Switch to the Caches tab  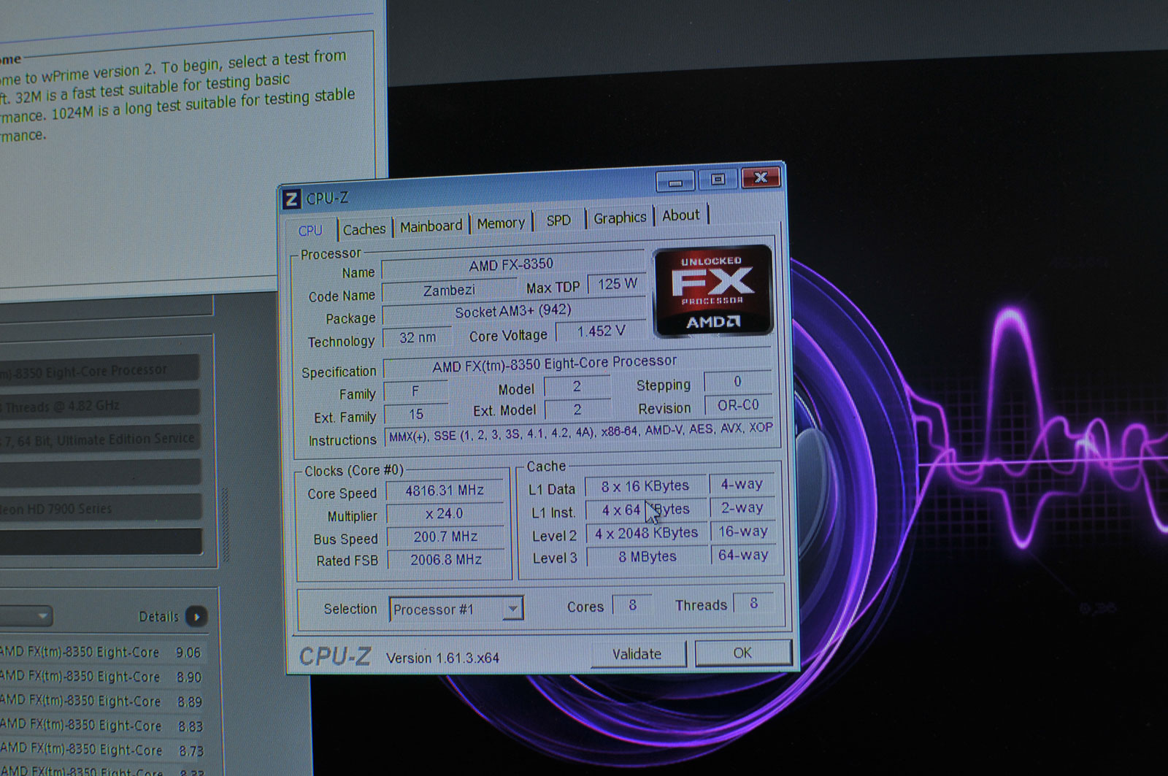tap(364, 227)
